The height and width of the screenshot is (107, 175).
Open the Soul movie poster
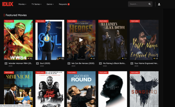tap(50, 40)
